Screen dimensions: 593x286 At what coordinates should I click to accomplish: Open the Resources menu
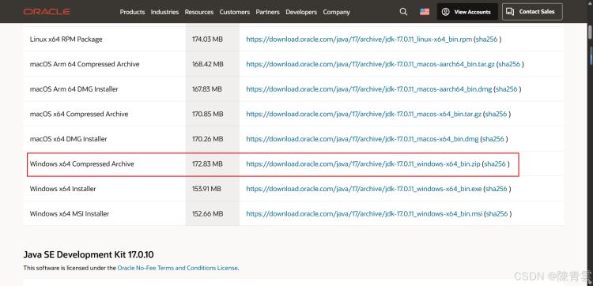199,12
